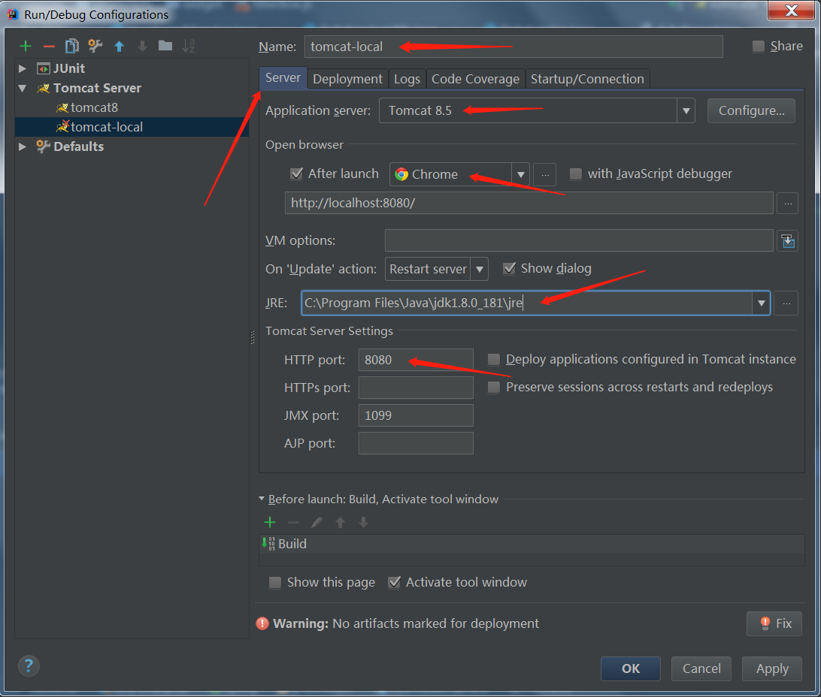The height and width of the screenshot is (697, 821).
Task: Move configuration up with blue arrow
Action: 119,46
